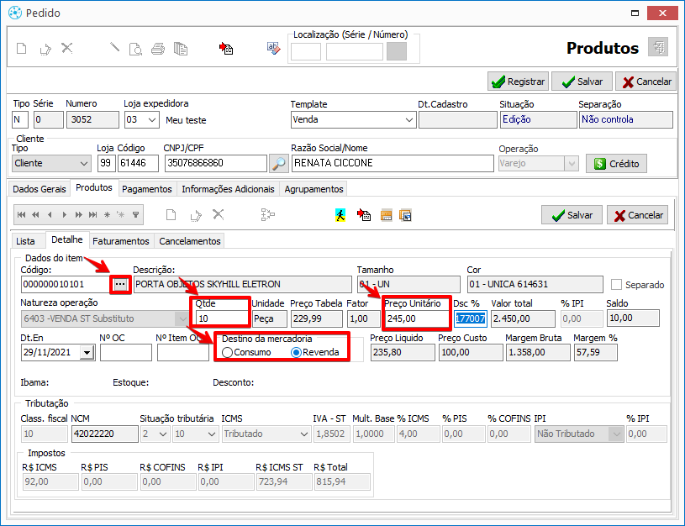The height and width of the screenshot is (526, 685).
Task: Open the Agrupamentos tab
Action: [x=314, y=189]
